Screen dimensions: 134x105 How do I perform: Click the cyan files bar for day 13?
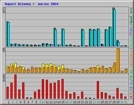click(56, 38)
